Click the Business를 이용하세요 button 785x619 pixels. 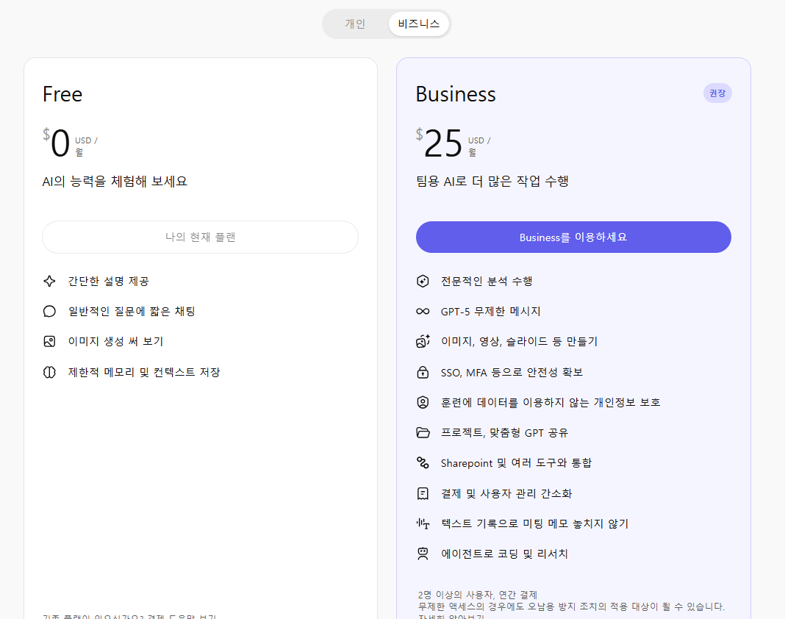pos(573,237)
